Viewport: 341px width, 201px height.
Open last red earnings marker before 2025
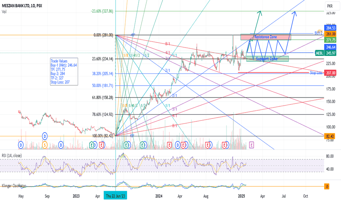click(224, 145)
